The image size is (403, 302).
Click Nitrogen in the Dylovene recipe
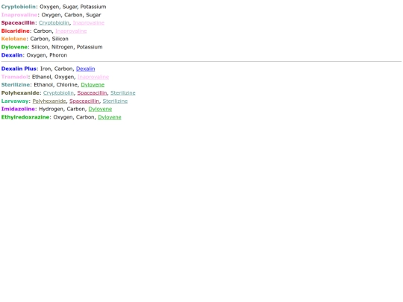click(62, 47)
